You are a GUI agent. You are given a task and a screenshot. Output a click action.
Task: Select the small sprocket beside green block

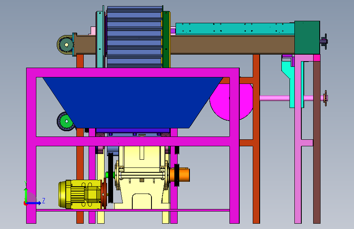point(325,42)
